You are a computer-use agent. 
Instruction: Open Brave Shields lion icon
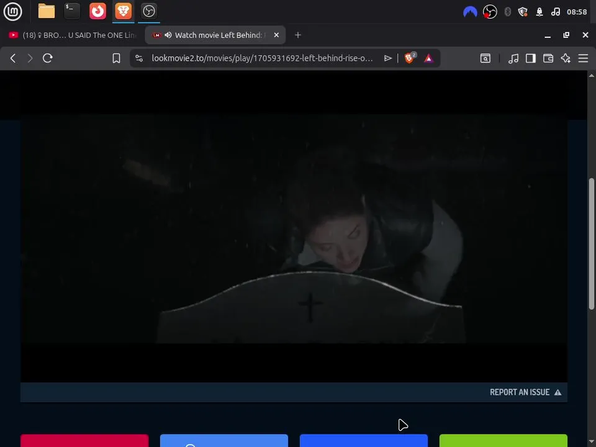click(x=410, y=58)
